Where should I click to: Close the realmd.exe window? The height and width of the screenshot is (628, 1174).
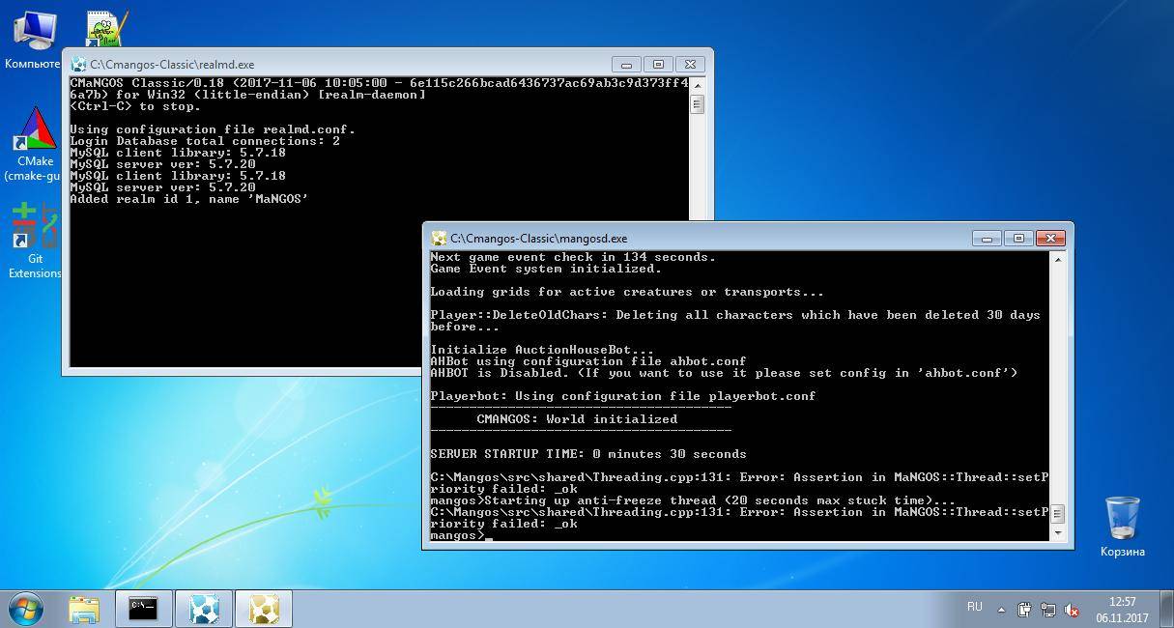[x=690, y=65]
